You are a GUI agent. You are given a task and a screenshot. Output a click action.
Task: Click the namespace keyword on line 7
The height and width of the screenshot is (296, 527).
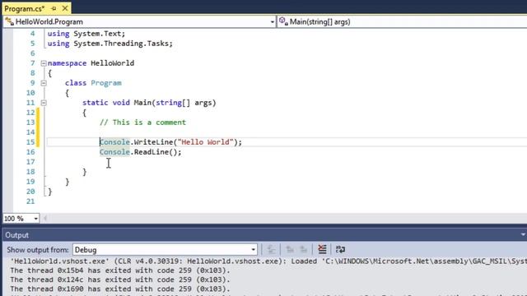(67, 63)
